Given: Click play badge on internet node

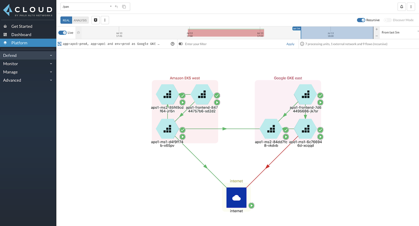Looking at the screenshot, I should pyautogui.click(x=251, y=205).
